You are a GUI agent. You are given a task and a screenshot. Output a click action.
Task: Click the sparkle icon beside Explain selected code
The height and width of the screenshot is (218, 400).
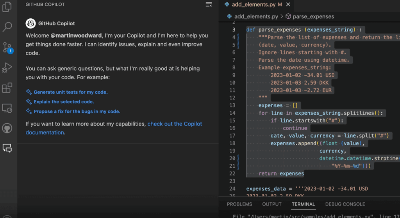[x=29, y=102]
